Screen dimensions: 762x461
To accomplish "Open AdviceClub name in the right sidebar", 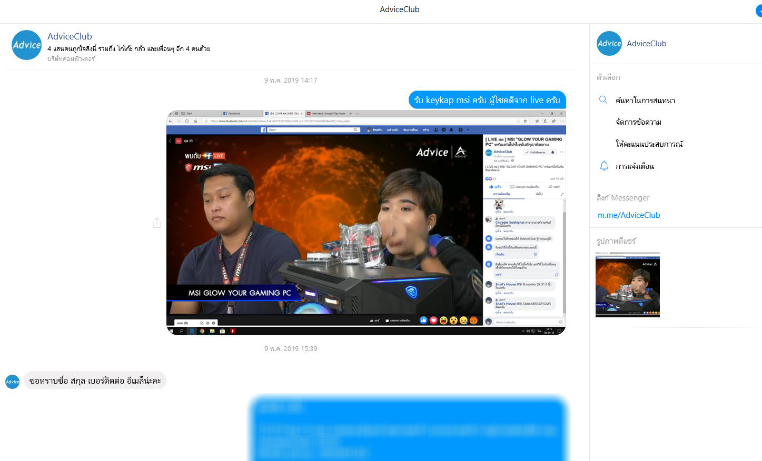I will (x=646, y=44).
